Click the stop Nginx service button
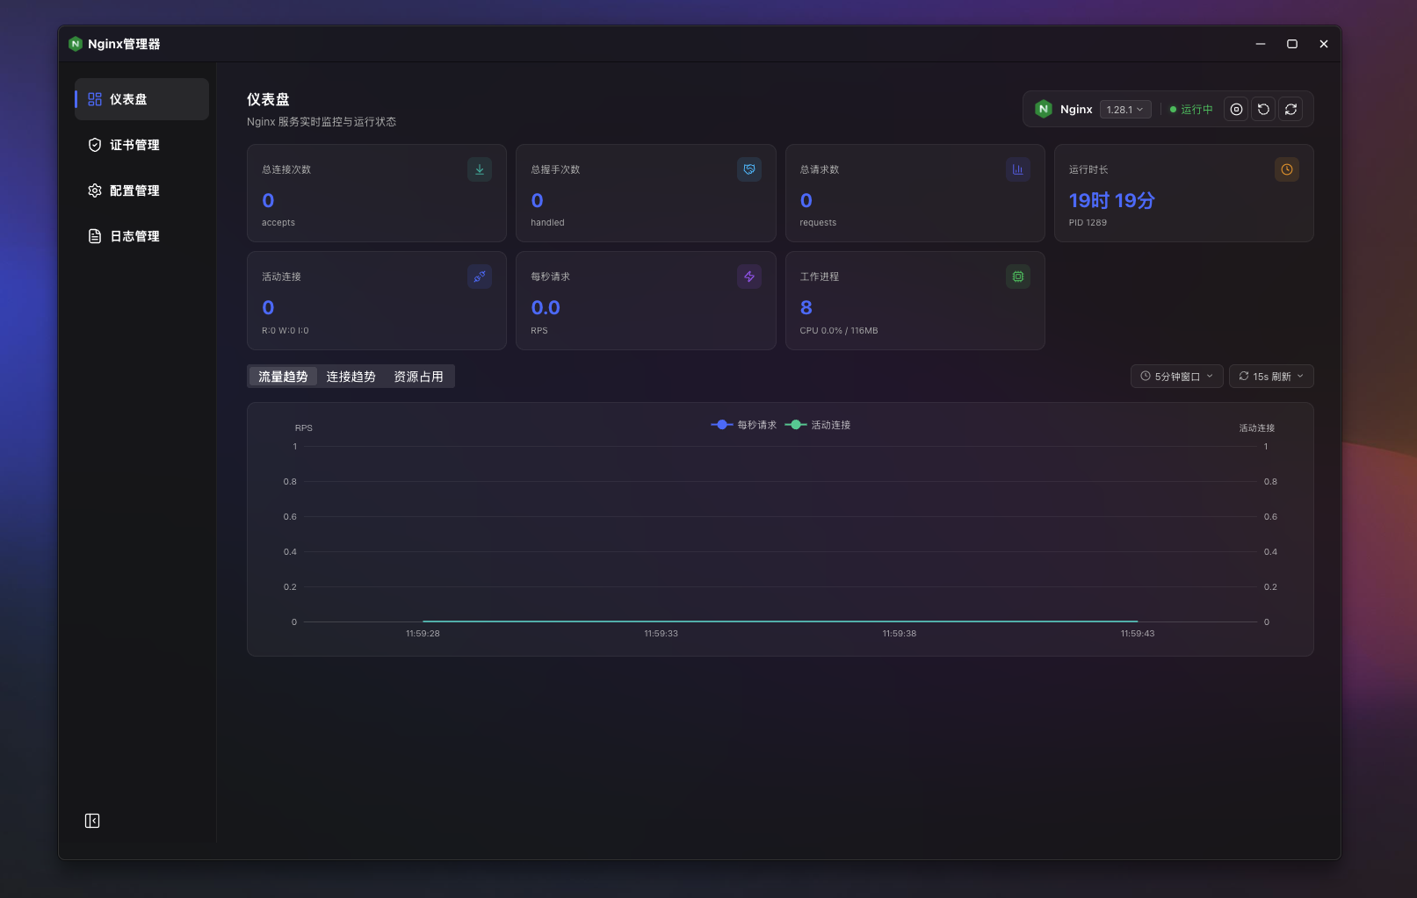 1236,110
